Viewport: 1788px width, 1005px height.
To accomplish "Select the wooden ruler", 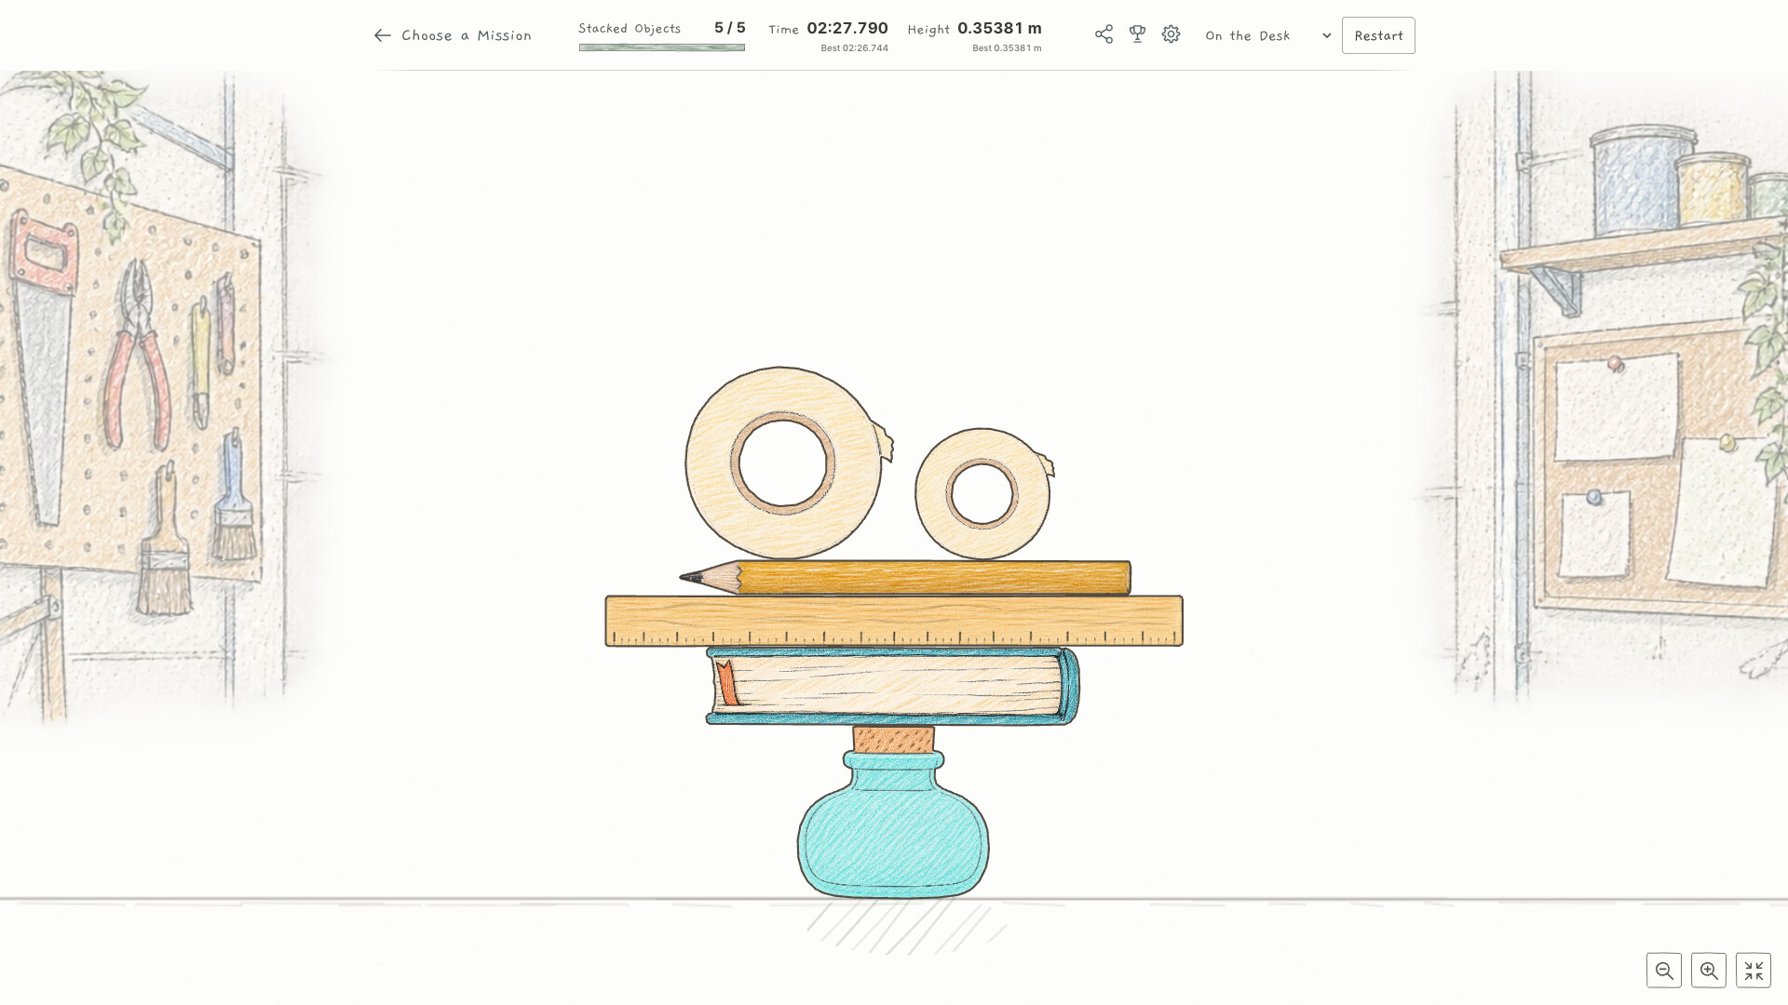I will click(x=894, y=621).
